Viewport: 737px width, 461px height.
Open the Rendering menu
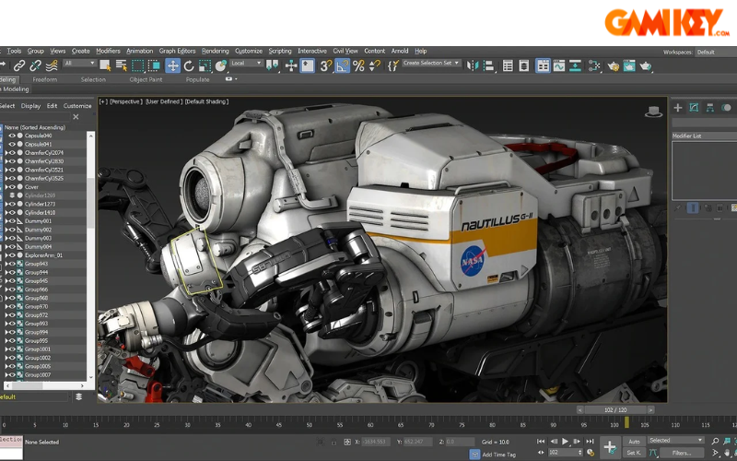tap(216, 51)
